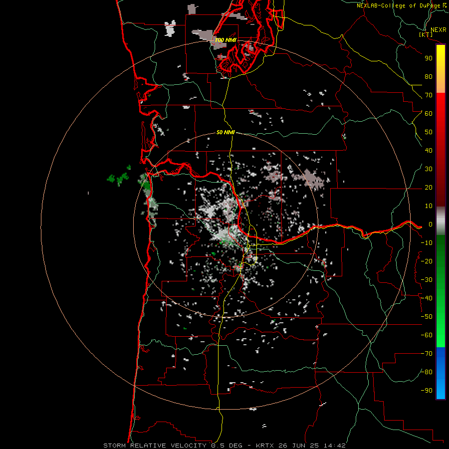449x449 pixels.
Task: Pick the green segment of the color bar
Action: 441,291
